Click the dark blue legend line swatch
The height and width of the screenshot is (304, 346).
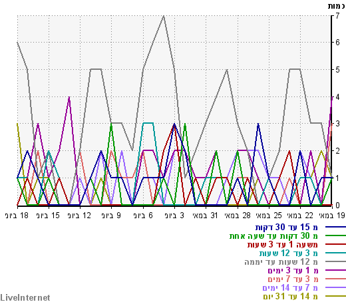click(x=335, y=228)
